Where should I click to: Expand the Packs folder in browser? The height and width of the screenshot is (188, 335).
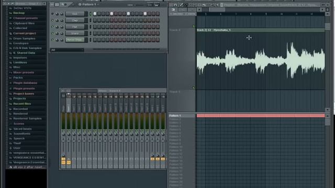tap(18, 78)
